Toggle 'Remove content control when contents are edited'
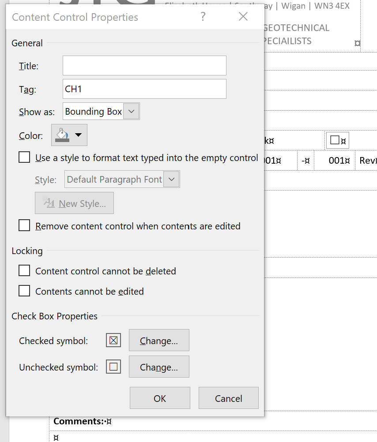The width and height of the screenshot is (377, 442). (24, 226)
